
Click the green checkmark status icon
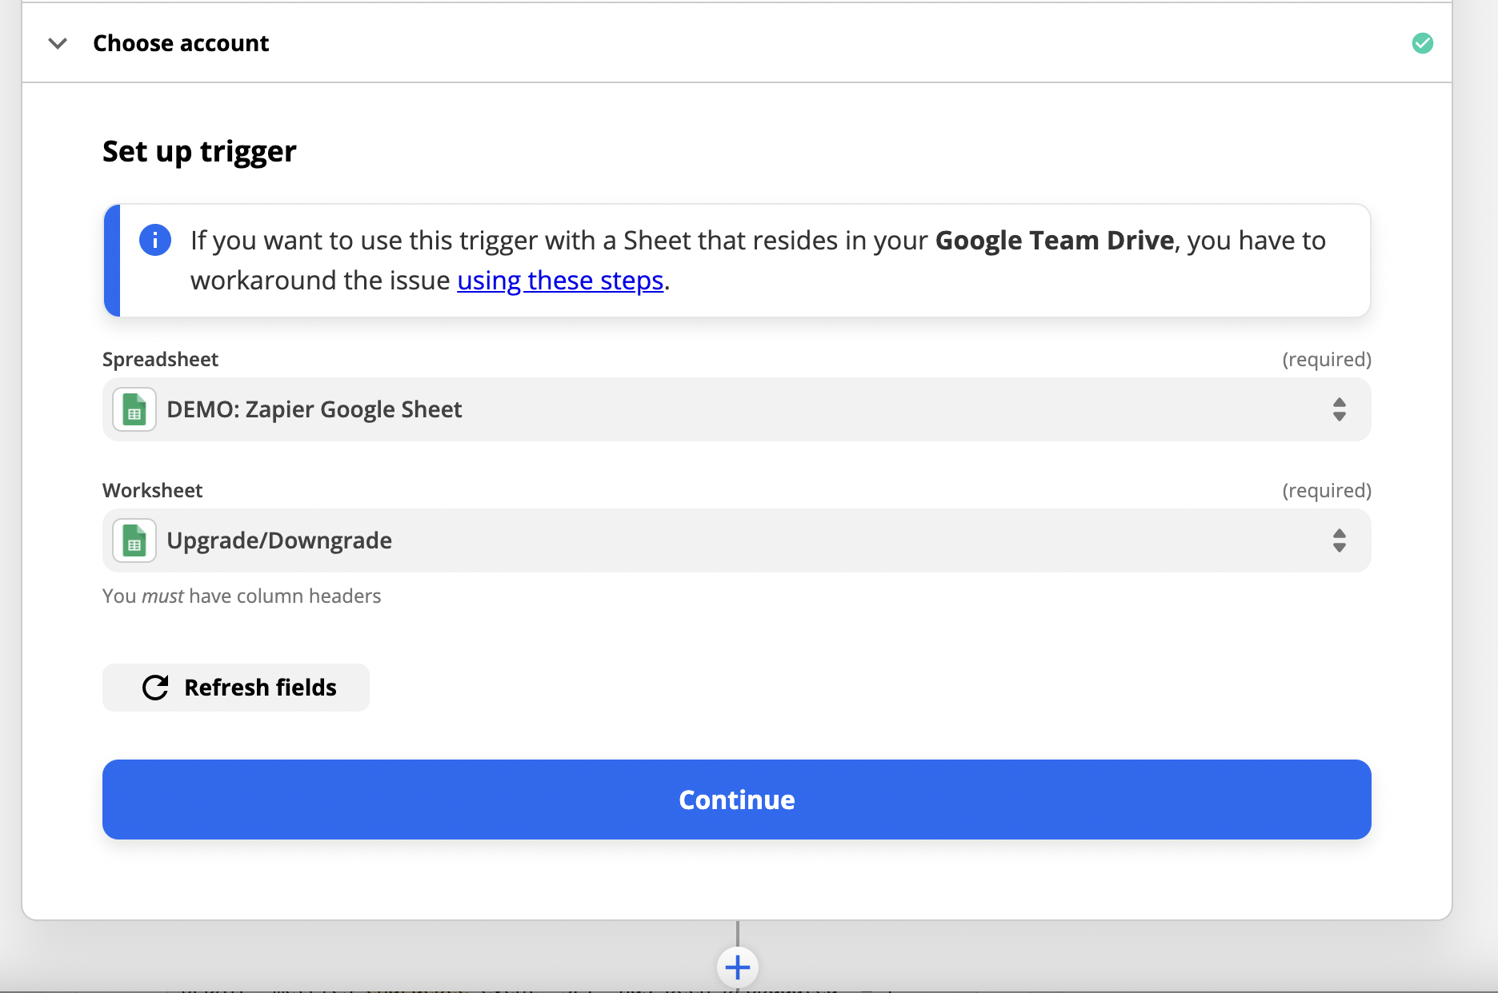1422,43
